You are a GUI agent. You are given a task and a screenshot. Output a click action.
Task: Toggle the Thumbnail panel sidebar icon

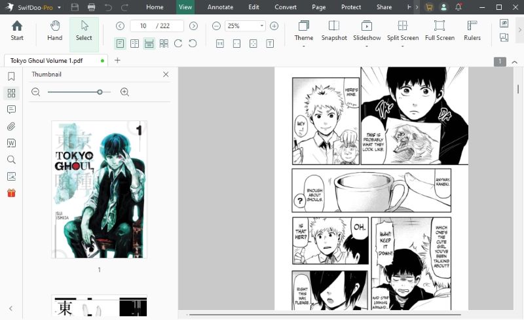[11, 93]
